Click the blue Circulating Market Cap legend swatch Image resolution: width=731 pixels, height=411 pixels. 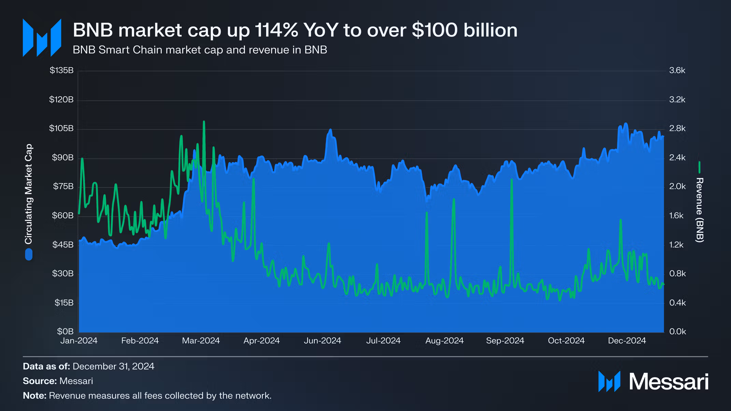tap(29, 254)
